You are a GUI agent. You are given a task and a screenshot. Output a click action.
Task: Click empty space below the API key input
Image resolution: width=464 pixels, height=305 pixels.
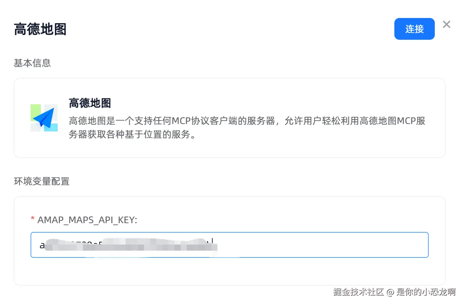click(x=229, y=271)
